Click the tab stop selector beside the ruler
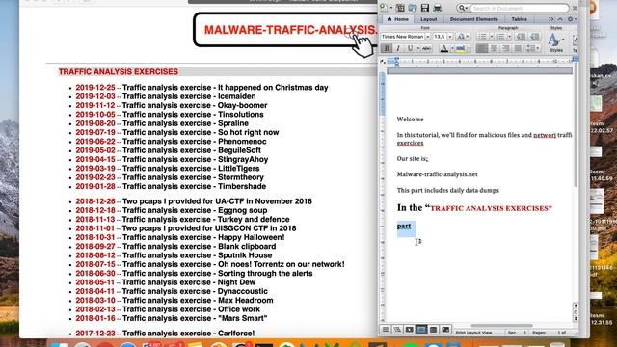This screenshot has width=617, height=347. pyautogui.click(x=383, y=62)
